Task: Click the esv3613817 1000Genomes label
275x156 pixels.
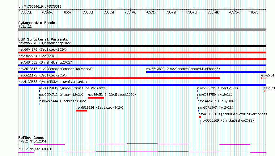Action: [x=56, y=69]
